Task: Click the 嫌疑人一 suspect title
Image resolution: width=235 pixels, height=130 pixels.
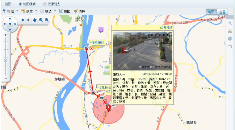Action: pyautogui.click(x=119, y=75)
